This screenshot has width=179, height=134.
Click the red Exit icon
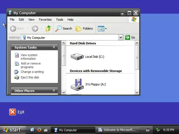13,112
